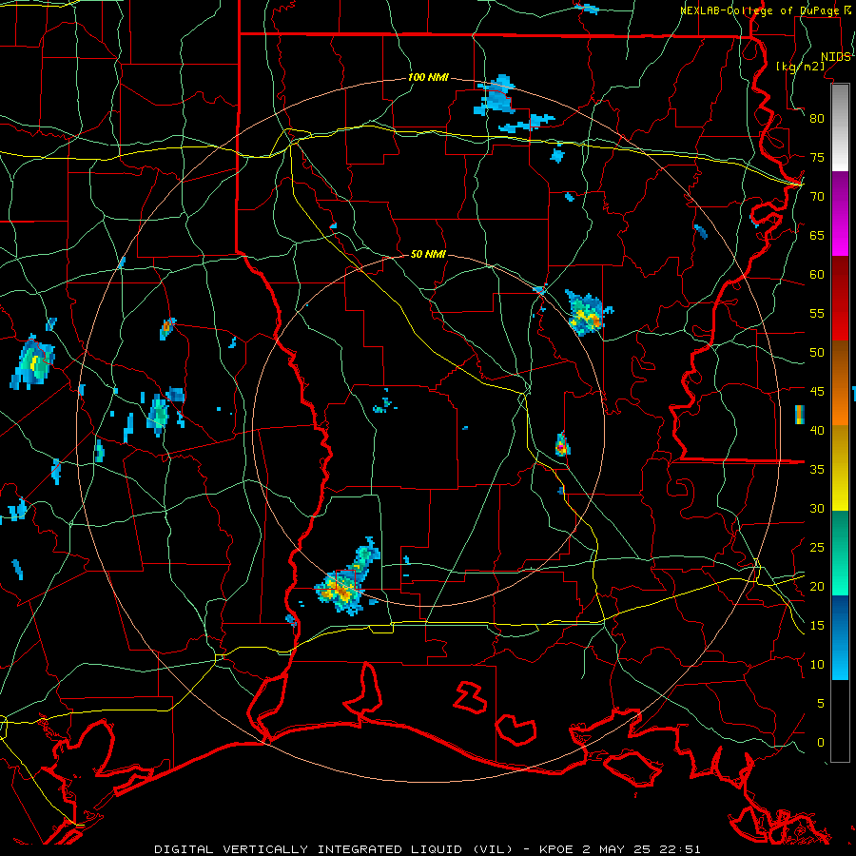Select the yellow segment of the color bar
Viewport: 856px width, 856px height.
point(840,468)
